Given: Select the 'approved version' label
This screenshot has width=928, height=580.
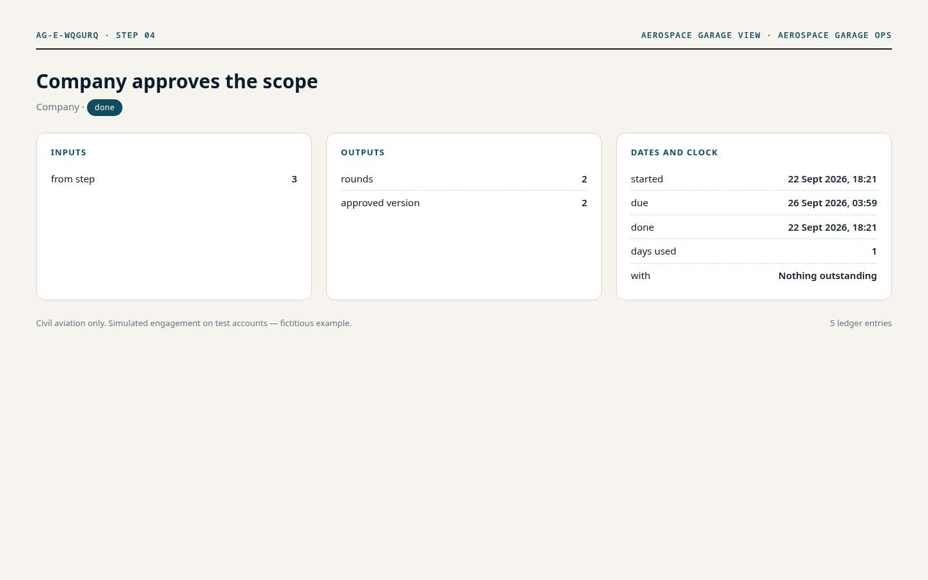Looking at the screenshot, I should tap(380, 203).
